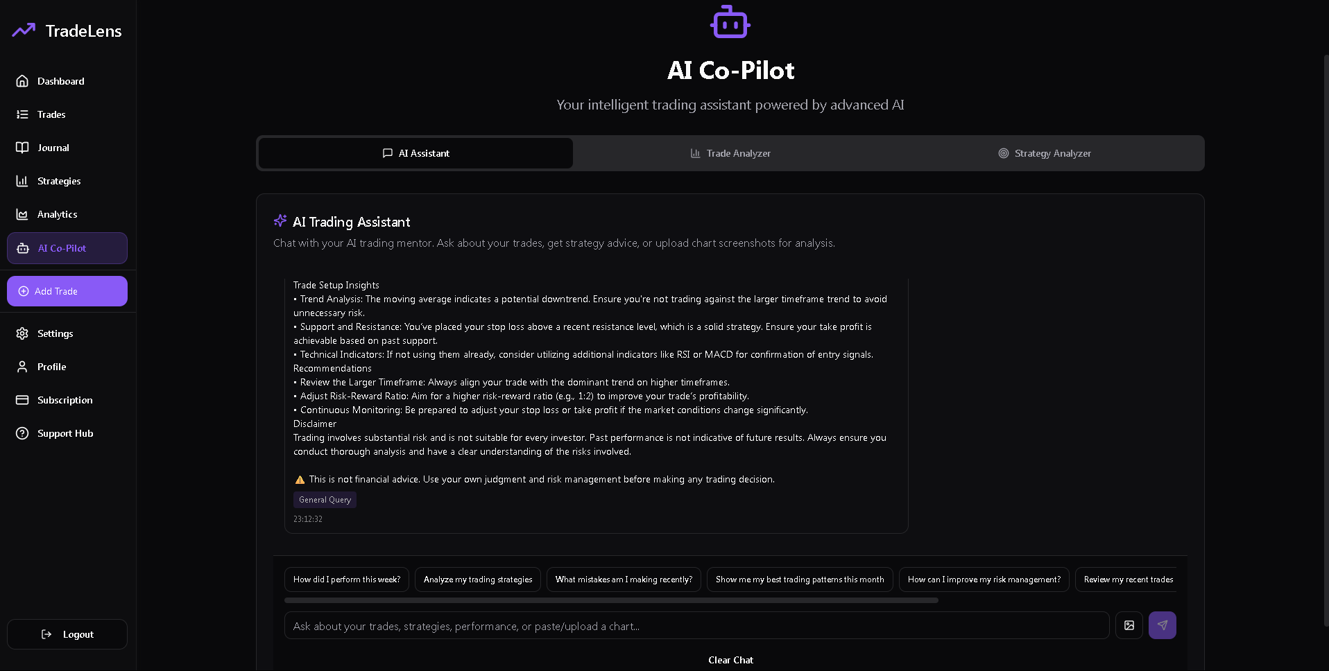1329x671 pixels.
Task: Click the TradeLens logo icon
Action: 24,31
